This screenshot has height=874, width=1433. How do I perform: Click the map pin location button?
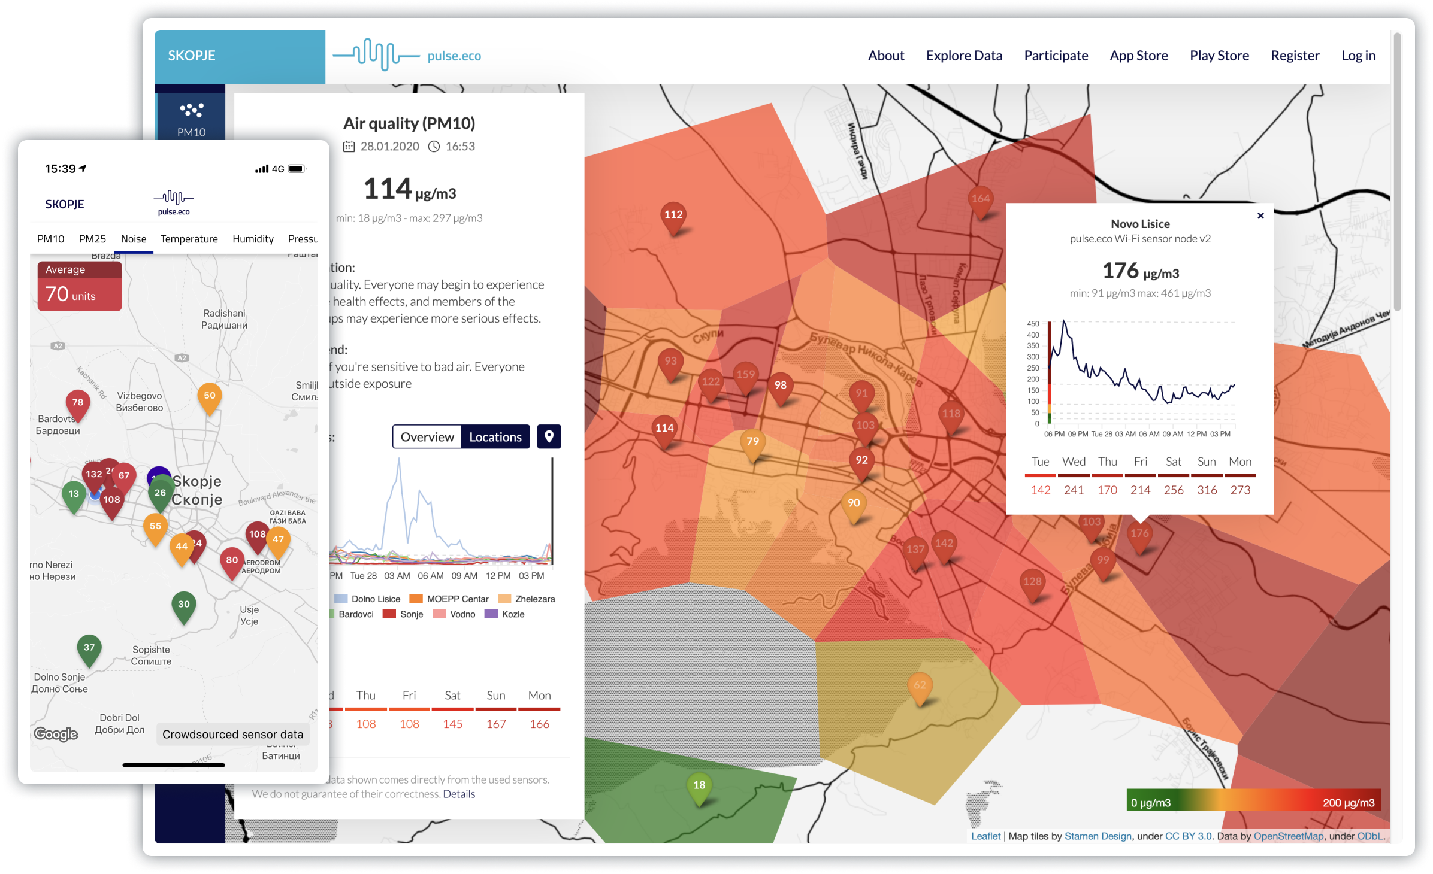pyautogui.click(x=549, y=436)
